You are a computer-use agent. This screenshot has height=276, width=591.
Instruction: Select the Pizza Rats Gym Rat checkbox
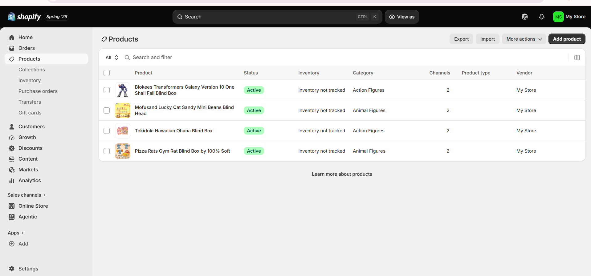(x=107, y=151)
